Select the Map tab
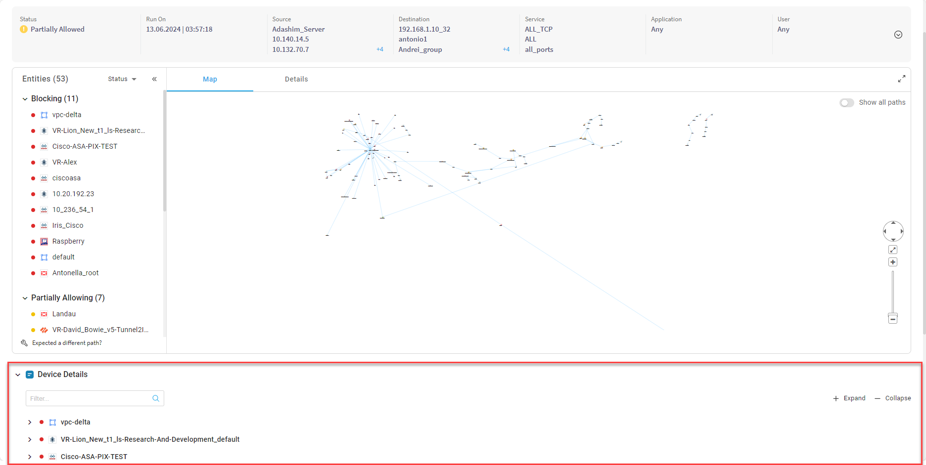Image resolution: width=926 pixels, height=465 pixels. (210, 79)
